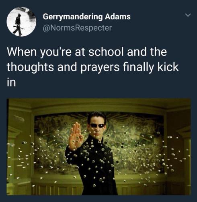Click the word 'Gerrymandering' in the header

click(73, 17)
